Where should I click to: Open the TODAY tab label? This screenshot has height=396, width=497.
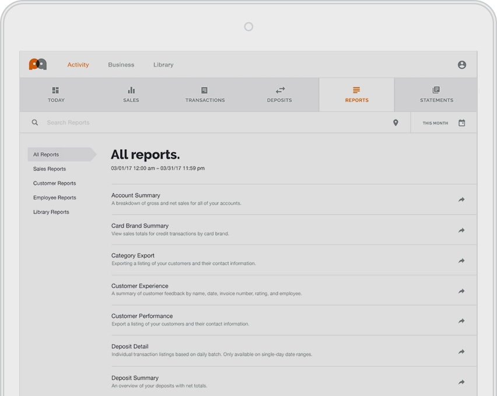(56, 100)
